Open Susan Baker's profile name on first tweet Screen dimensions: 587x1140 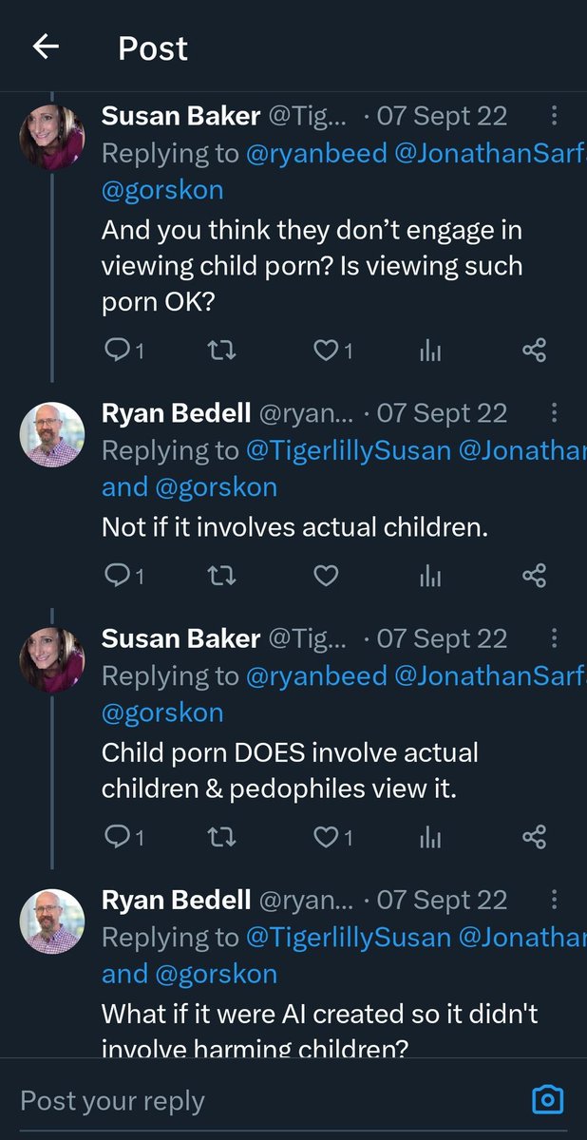pos(180,116)
